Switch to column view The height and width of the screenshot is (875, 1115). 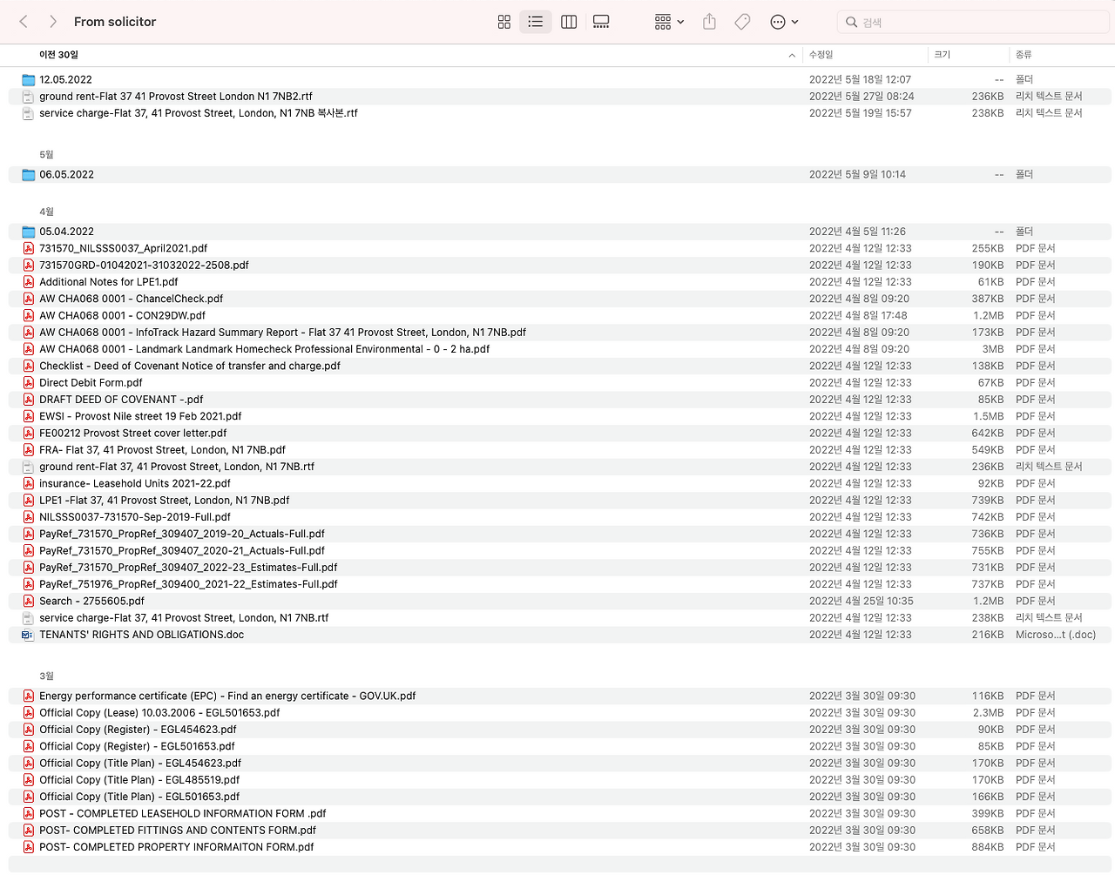click(569, 22)
